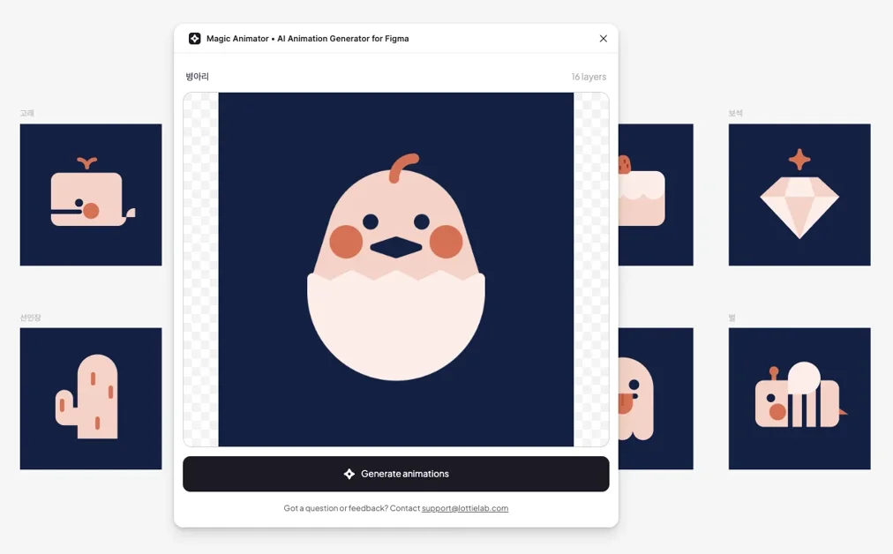Close the Magic Animator dialog
This screenshot has height=554, width=893.
[603, 39]
